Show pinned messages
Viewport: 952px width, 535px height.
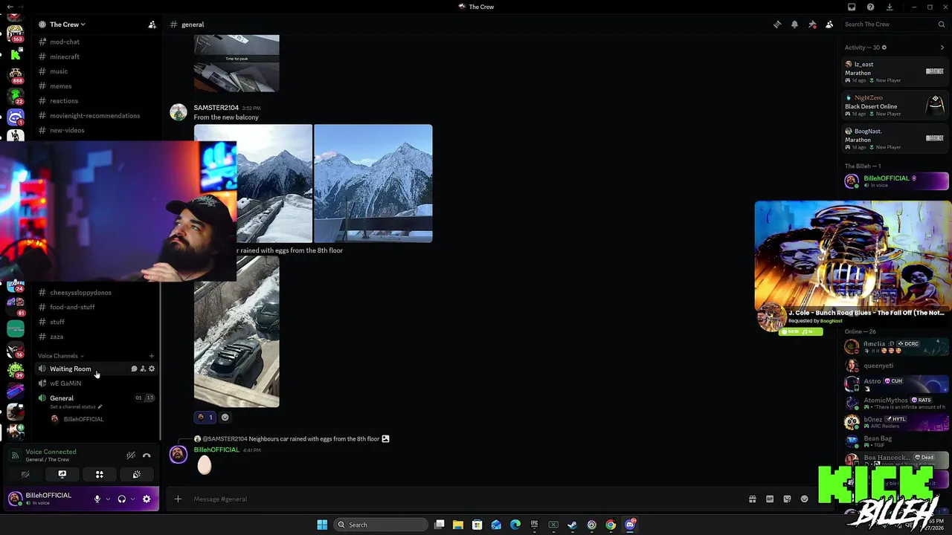click(812, 25)
